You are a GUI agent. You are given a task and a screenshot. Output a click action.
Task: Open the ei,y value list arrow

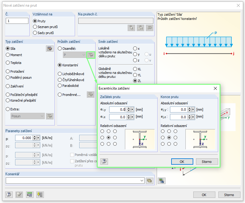132,109
